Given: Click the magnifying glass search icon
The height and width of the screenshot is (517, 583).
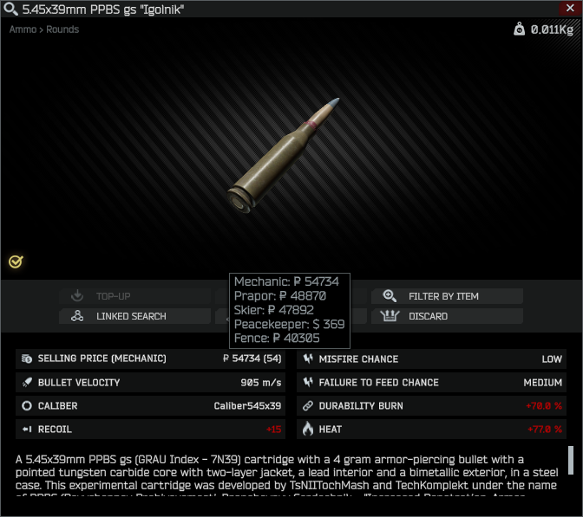Looking at the screenshot, I should tap(10, 9).
